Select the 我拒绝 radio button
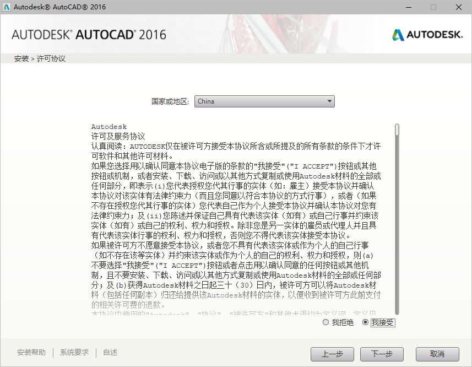 326,322
